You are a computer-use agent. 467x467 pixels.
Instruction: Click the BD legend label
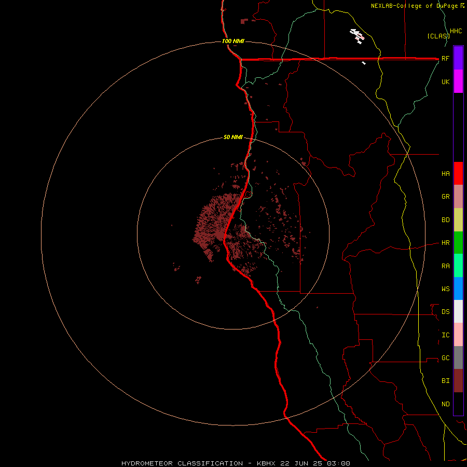[x=446, y=220]
